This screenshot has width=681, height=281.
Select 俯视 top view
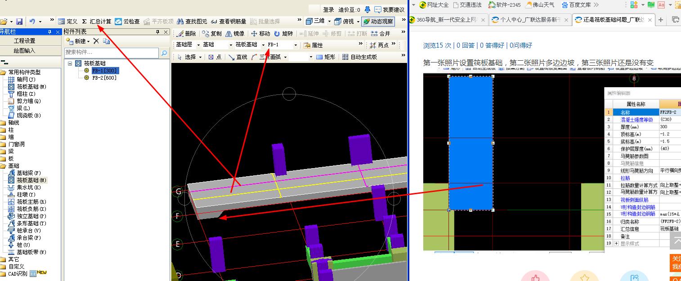(345, 21)
